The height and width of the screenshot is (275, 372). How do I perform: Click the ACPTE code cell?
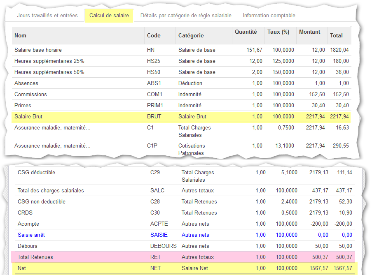159,224
